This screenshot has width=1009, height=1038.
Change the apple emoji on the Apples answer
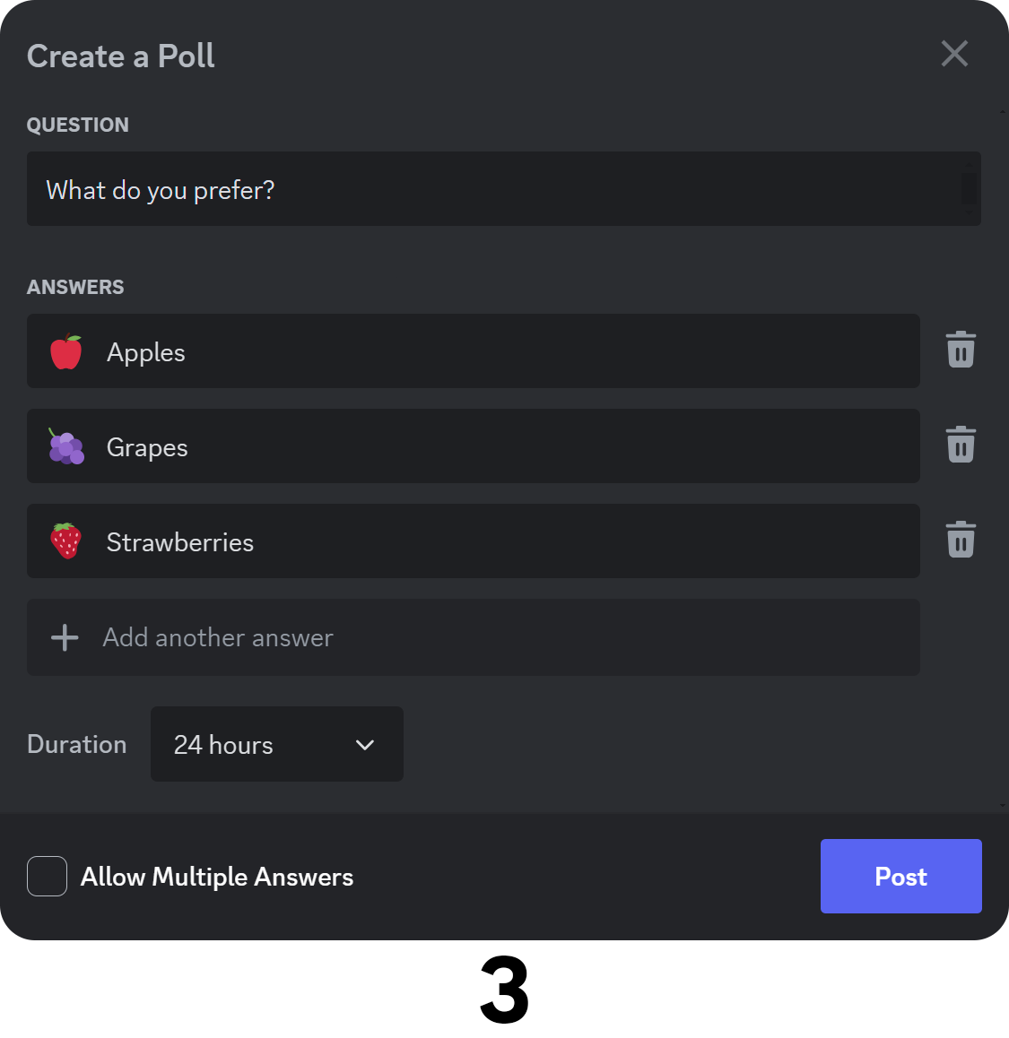tap(64, 351)
